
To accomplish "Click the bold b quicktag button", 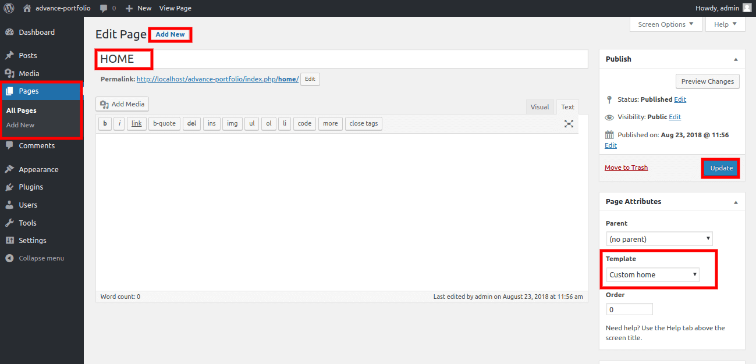I will pos(105,123).
